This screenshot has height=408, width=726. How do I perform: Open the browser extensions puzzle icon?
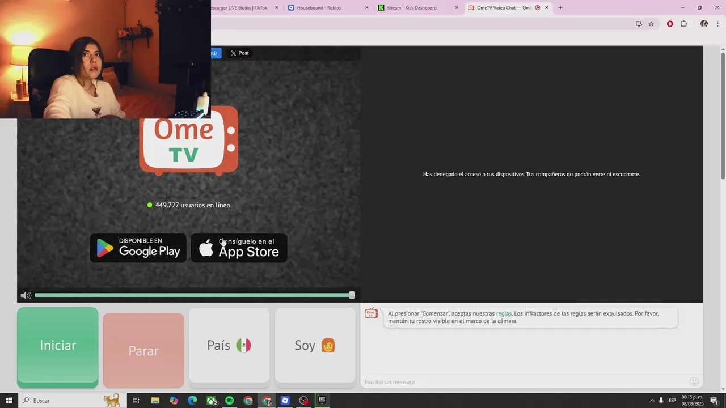683,24
